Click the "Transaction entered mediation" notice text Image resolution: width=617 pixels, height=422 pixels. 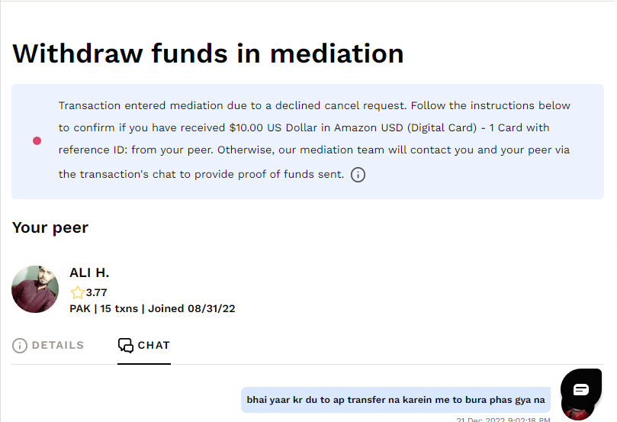tap(153, 105)
